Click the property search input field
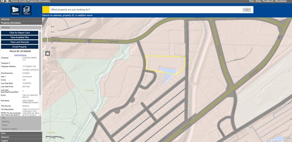 (x=145, y=10)
